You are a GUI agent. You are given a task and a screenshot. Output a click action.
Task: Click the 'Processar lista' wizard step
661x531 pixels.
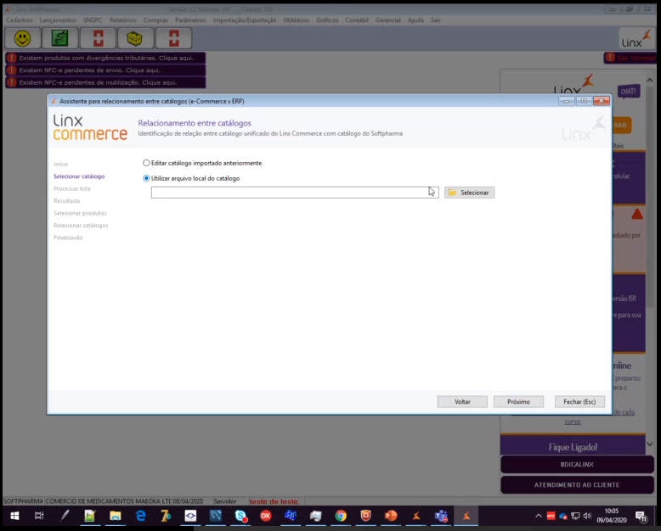(x=72, y=188)
